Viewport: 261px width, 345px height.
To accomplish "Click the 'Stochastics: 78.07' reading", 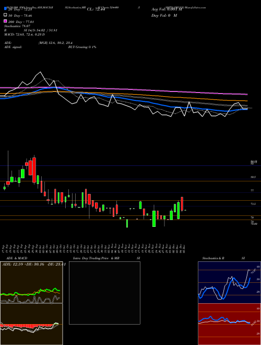I will (x=17, y=26).
